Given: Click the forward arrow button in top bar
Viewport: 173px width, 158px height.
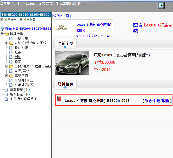Looking at the screenshot, I should pyautogui.click(x=161, y=5).
